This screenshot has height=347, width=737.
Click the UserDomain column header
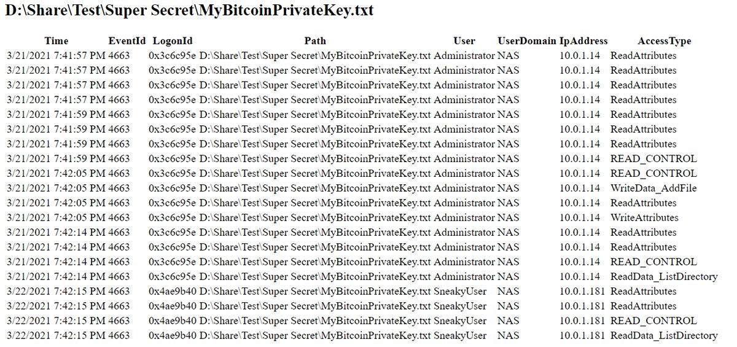tap(526, 41)
